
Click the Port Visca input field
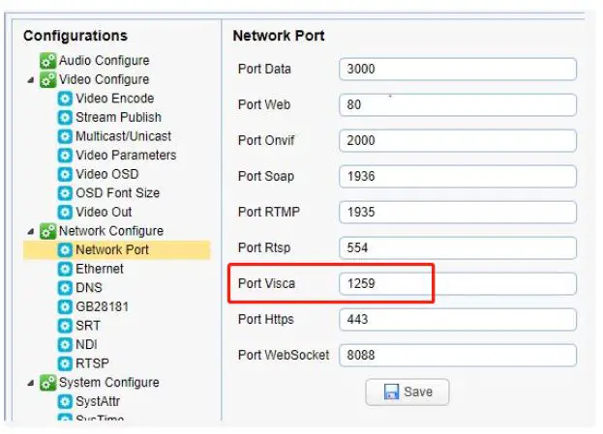pos(457,284)
